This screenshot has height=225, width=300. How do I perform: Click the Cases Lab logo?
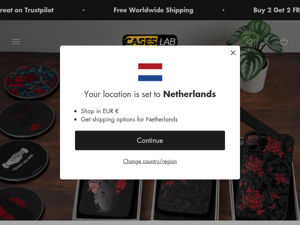pos(150,40)
